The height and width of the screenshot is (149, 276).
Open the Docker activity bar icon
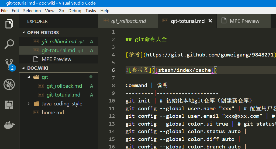click(9, 125)
